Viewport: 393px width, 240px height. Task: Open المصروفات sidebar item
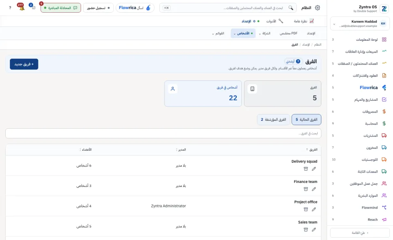coord(359,111)
